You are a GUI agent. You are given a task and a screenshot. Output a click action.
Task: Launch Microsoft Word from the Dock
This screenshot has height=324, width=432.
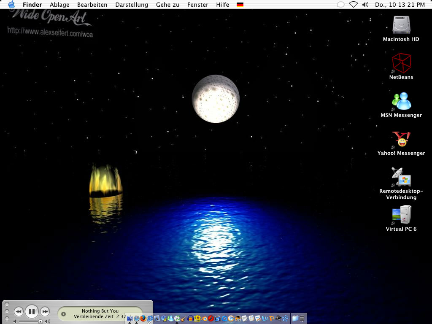click(265, 319)
